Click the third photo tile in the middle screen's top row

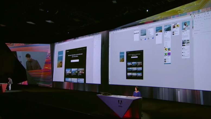point(81,71)
